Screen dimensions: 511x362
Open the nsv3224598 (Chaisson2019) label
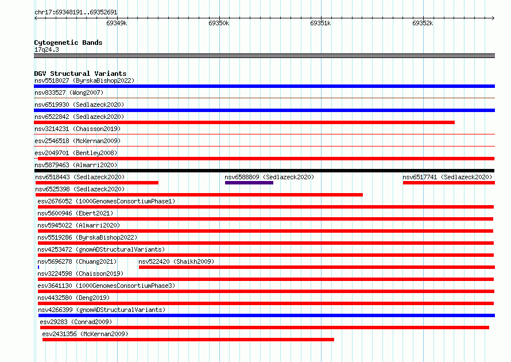coord(80,274)
